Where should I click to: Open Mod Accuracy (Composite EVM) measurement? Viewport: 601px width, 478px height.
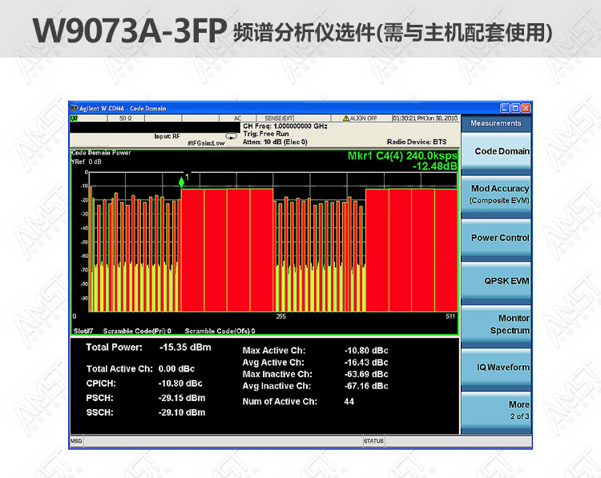(x=496, y=195)
